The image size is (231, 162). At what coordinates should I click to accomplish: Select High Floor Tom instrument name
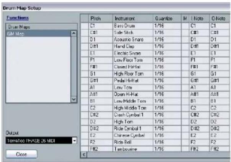[128, 74]
